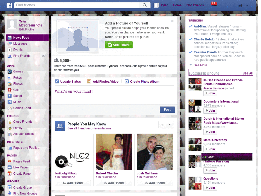261x196 pixels.
Task: Click the green Add Picture button
Action: [119, 45]
